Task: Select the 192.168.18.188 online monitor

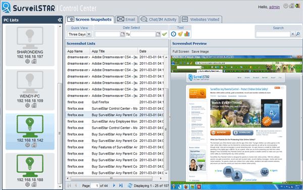Action: (30, 166)
